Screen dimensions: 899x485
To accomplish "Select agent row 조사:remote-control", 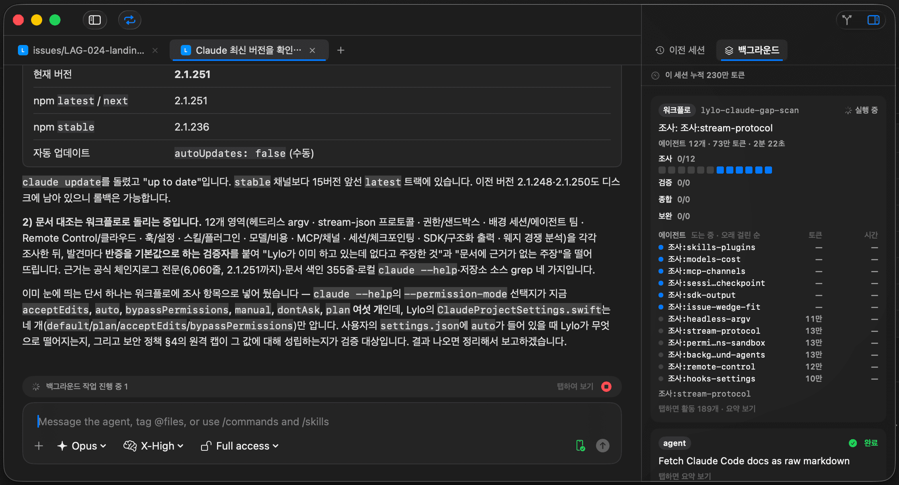I will coord(768,367).
